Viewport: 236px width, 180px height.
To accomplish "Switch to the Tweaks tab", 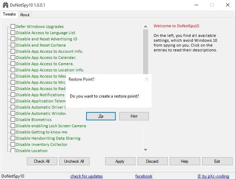I will 9,14.
